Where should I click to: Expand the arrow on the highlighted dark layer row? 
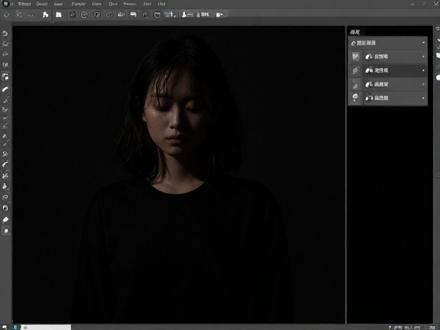423,70
